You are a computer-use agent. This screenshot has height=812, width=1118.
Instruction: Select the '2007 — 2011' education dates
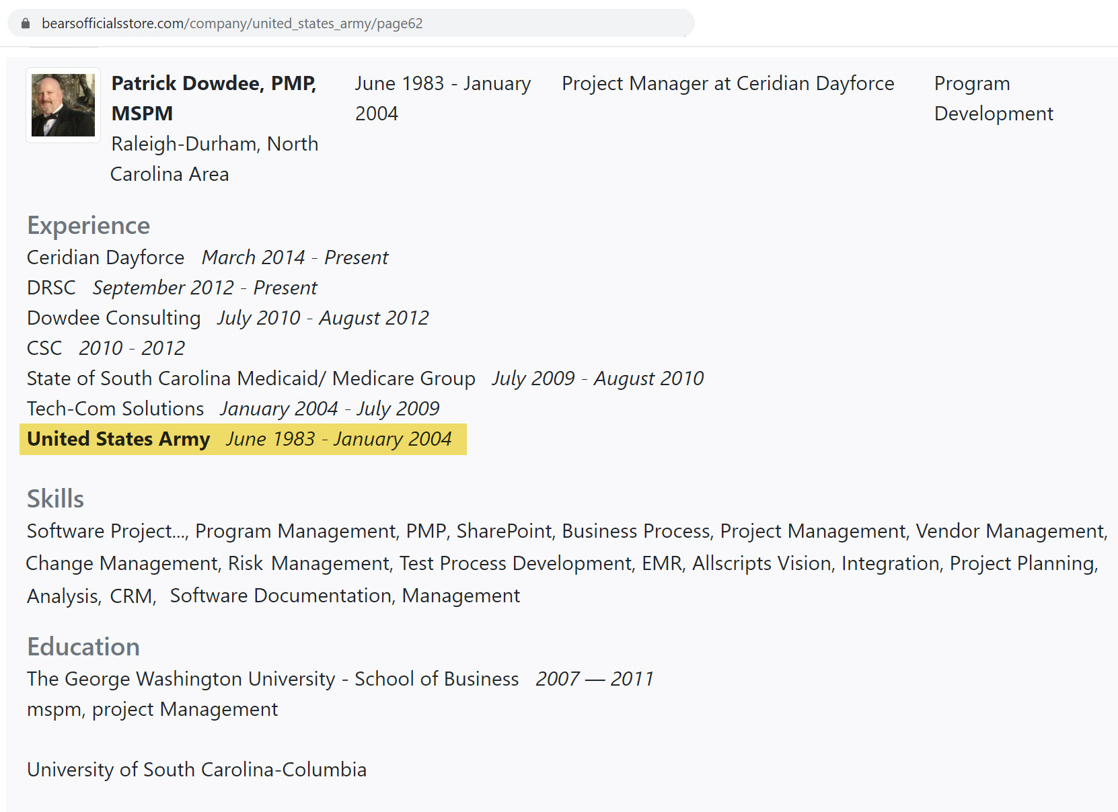595,679
